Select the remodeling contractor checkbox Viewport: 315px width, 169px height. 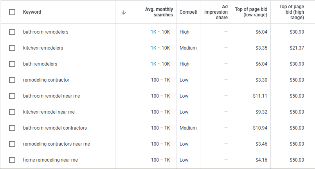(12, 80)
